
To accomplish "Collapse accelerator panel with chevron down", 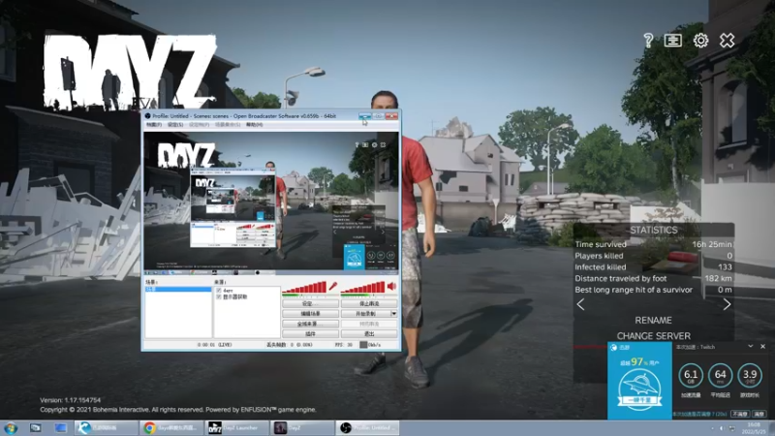I will click(750, 347).
